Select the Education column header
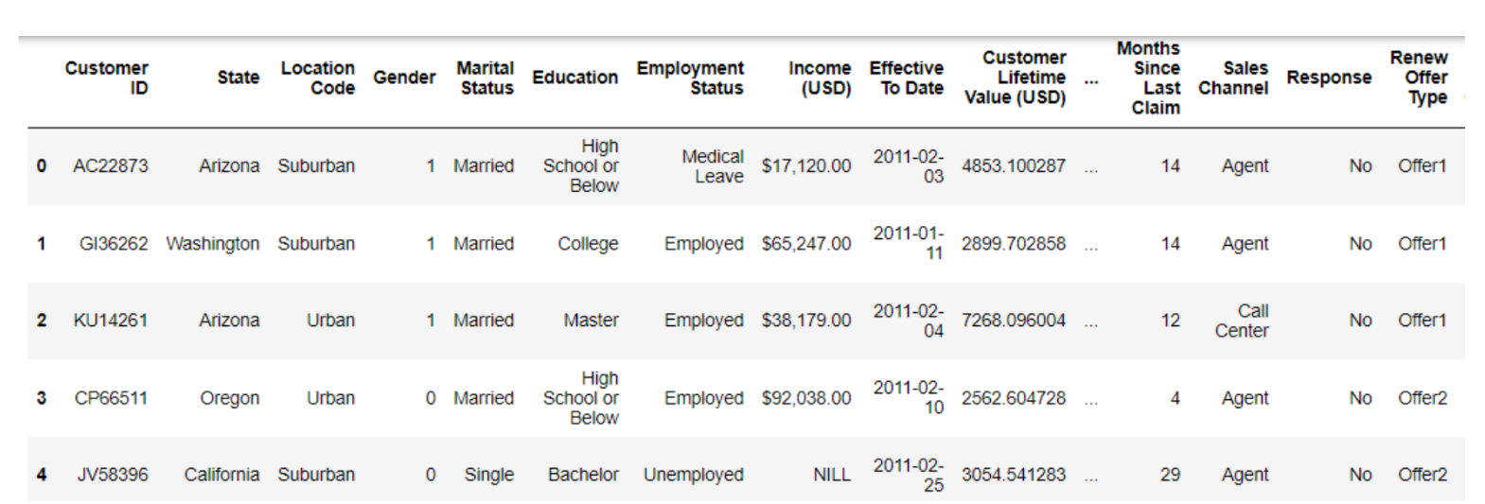Screen dimensions: 1485x504 [x=575, y=78]
